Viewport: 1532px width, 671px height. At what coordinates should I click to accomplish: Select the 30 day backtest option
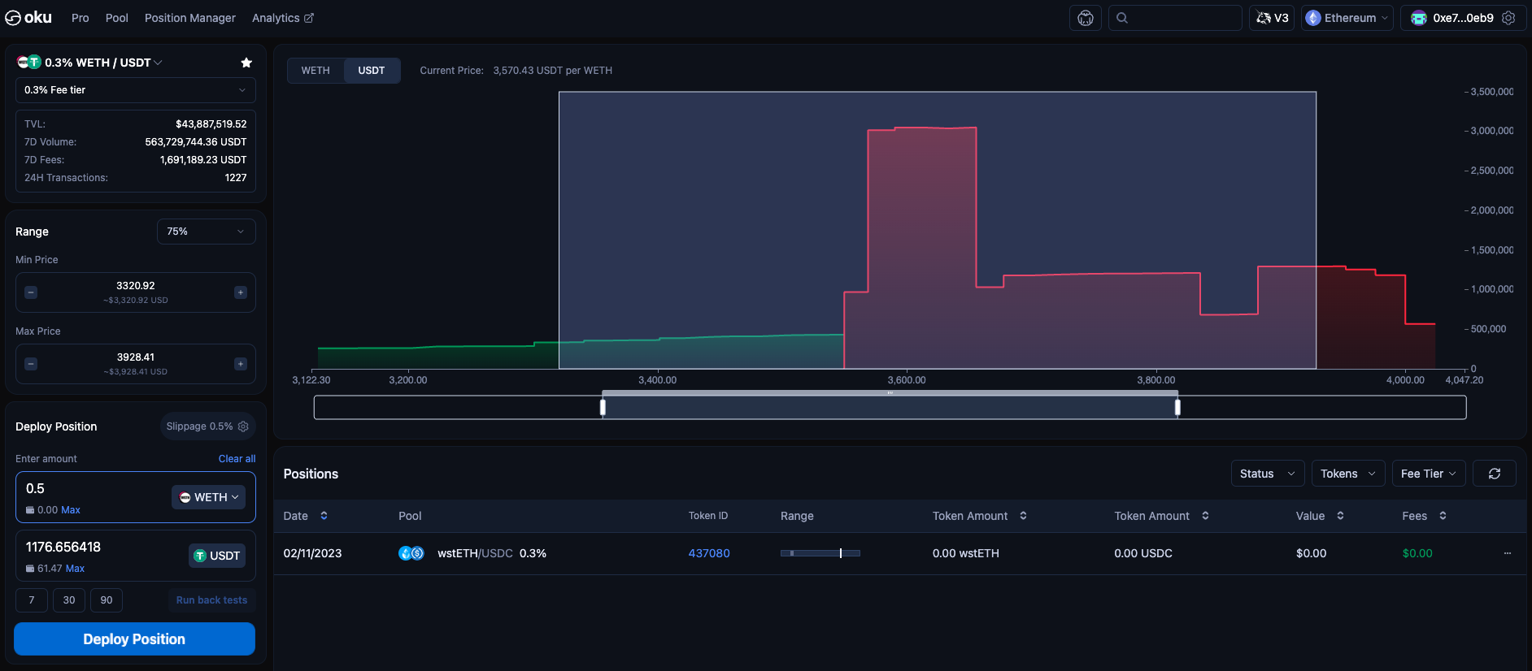(x=69, y=600)
